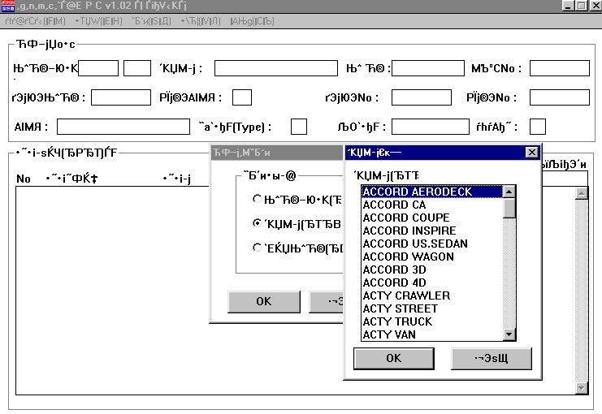Click OK in the search method dialog
This screenshot has width=602, height=414.
(264, 302)
